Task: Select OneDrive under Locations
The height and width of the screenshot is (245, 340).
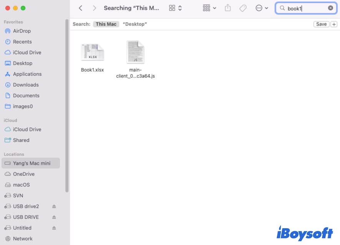Action: coord(24,174)
